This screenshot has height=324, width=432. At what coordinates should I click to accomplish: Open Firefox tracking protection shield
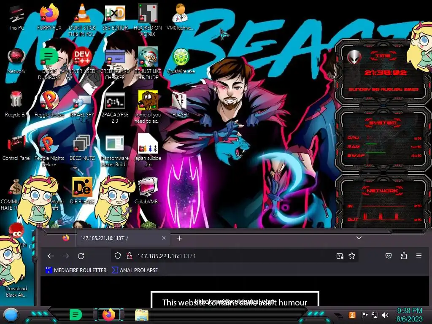click(118, 256)
